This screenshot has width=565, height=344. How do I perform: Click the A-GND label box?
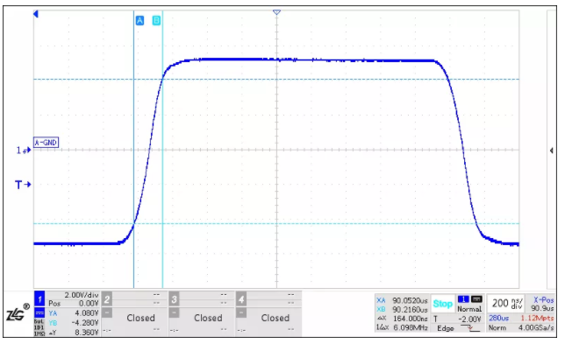(x=46, y=143)
